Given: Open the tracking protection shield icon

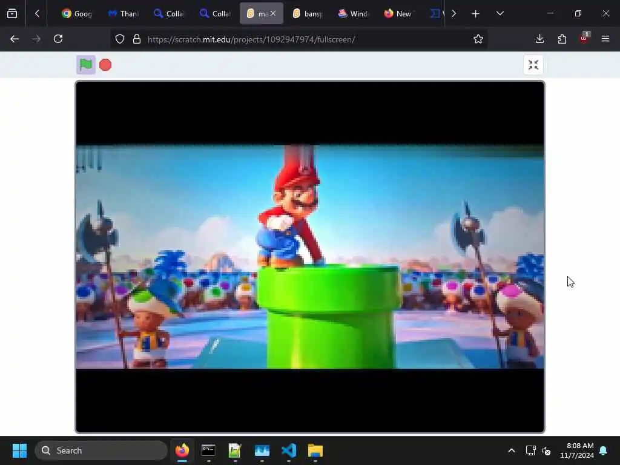Looking at the screenshot, I should pos(120,39).
